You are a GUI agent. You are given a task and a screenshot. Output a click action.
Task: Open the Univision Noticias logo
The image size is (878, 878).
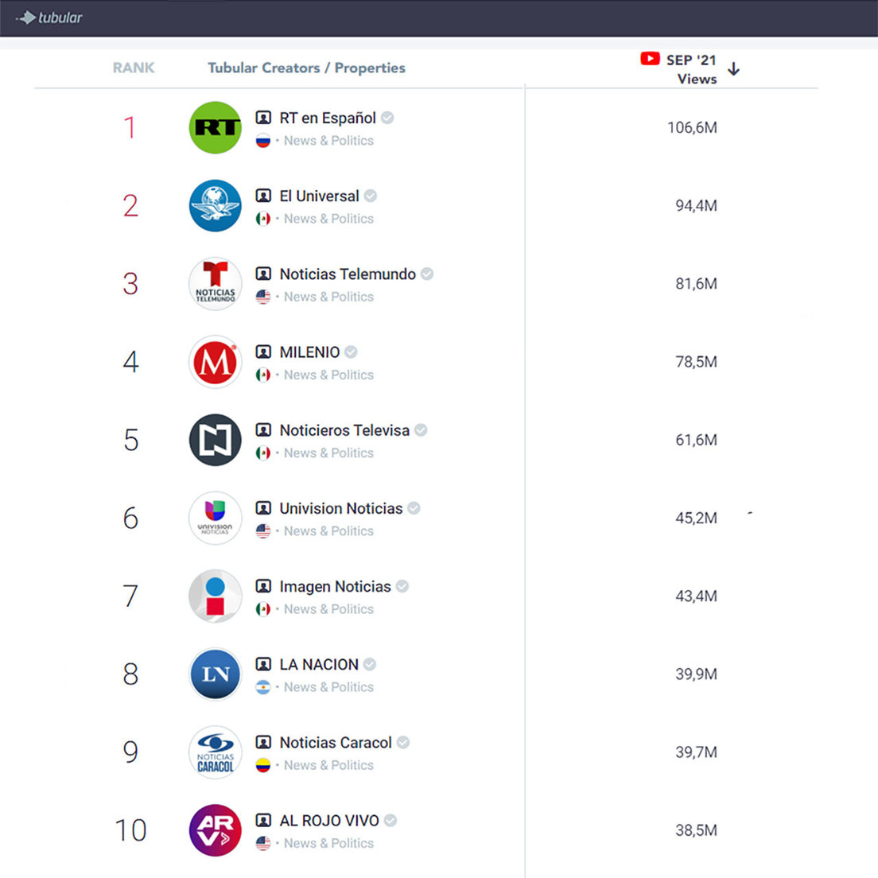pyautogui.click(x=215, y=518)
